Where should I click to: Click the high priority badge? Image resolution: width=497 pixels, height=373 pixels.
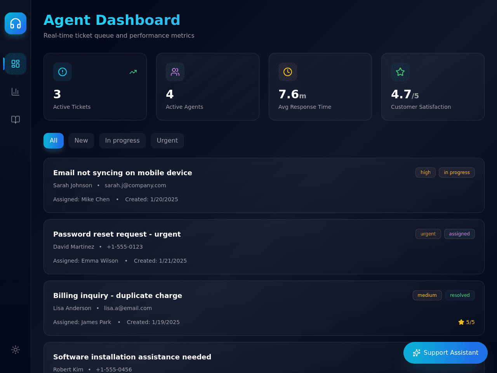pos(426,173)
